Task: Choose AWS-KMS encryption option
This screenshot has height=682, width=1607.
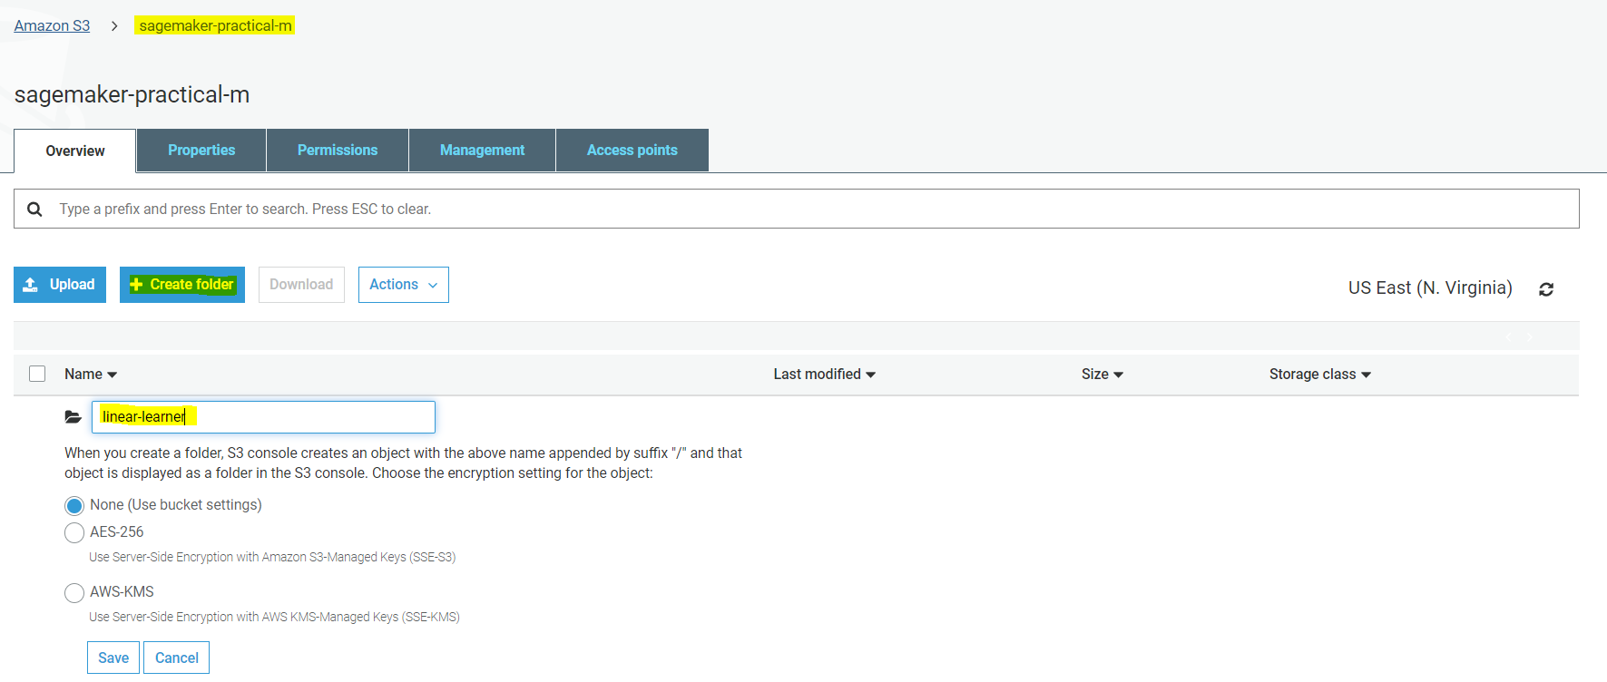Action: click(x=74, y=592)
